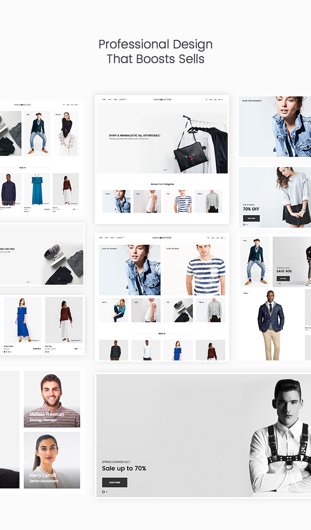Open large Shop for Women's denim jacket banner at right
The image size is (311, 530).
[x=275, y=127]
